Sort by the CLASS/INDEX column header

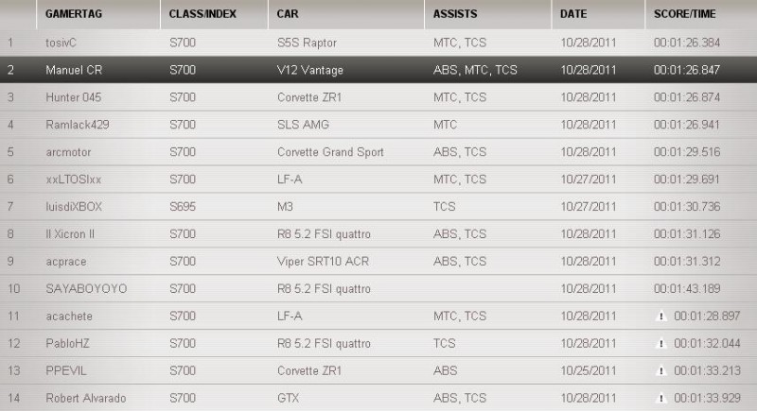click(202, 14)
